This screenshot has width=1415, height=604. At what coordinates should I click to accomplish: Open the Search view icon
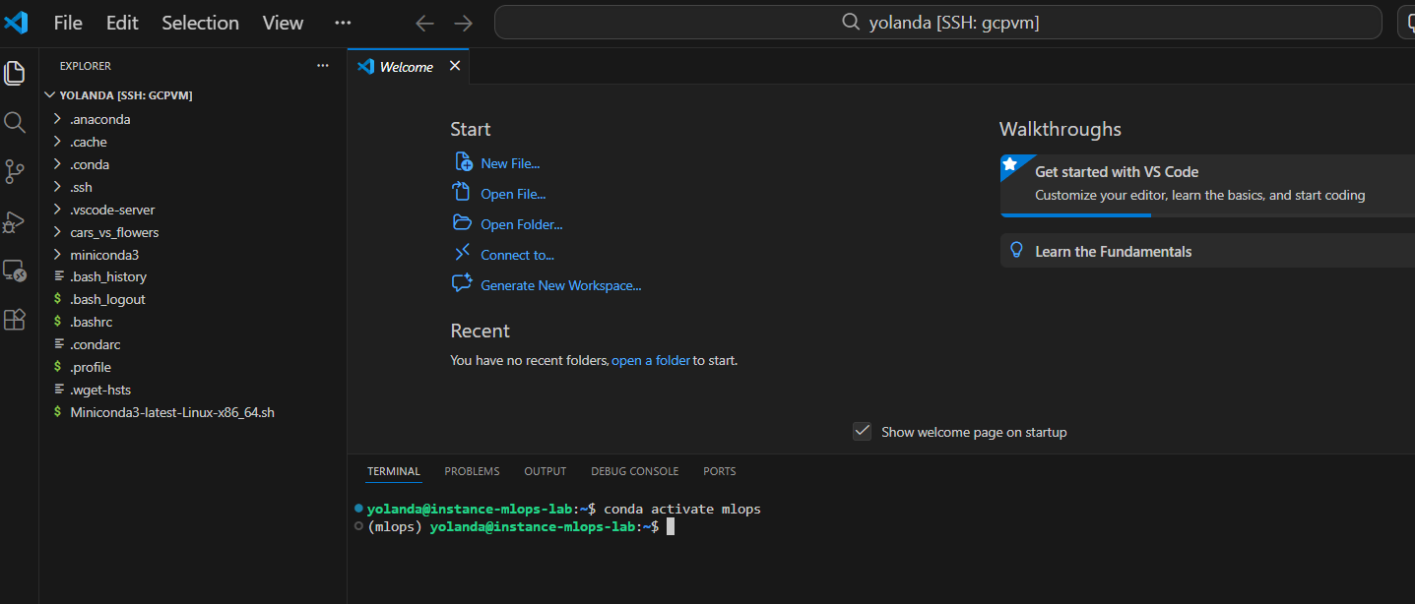(x=15, y=122)
